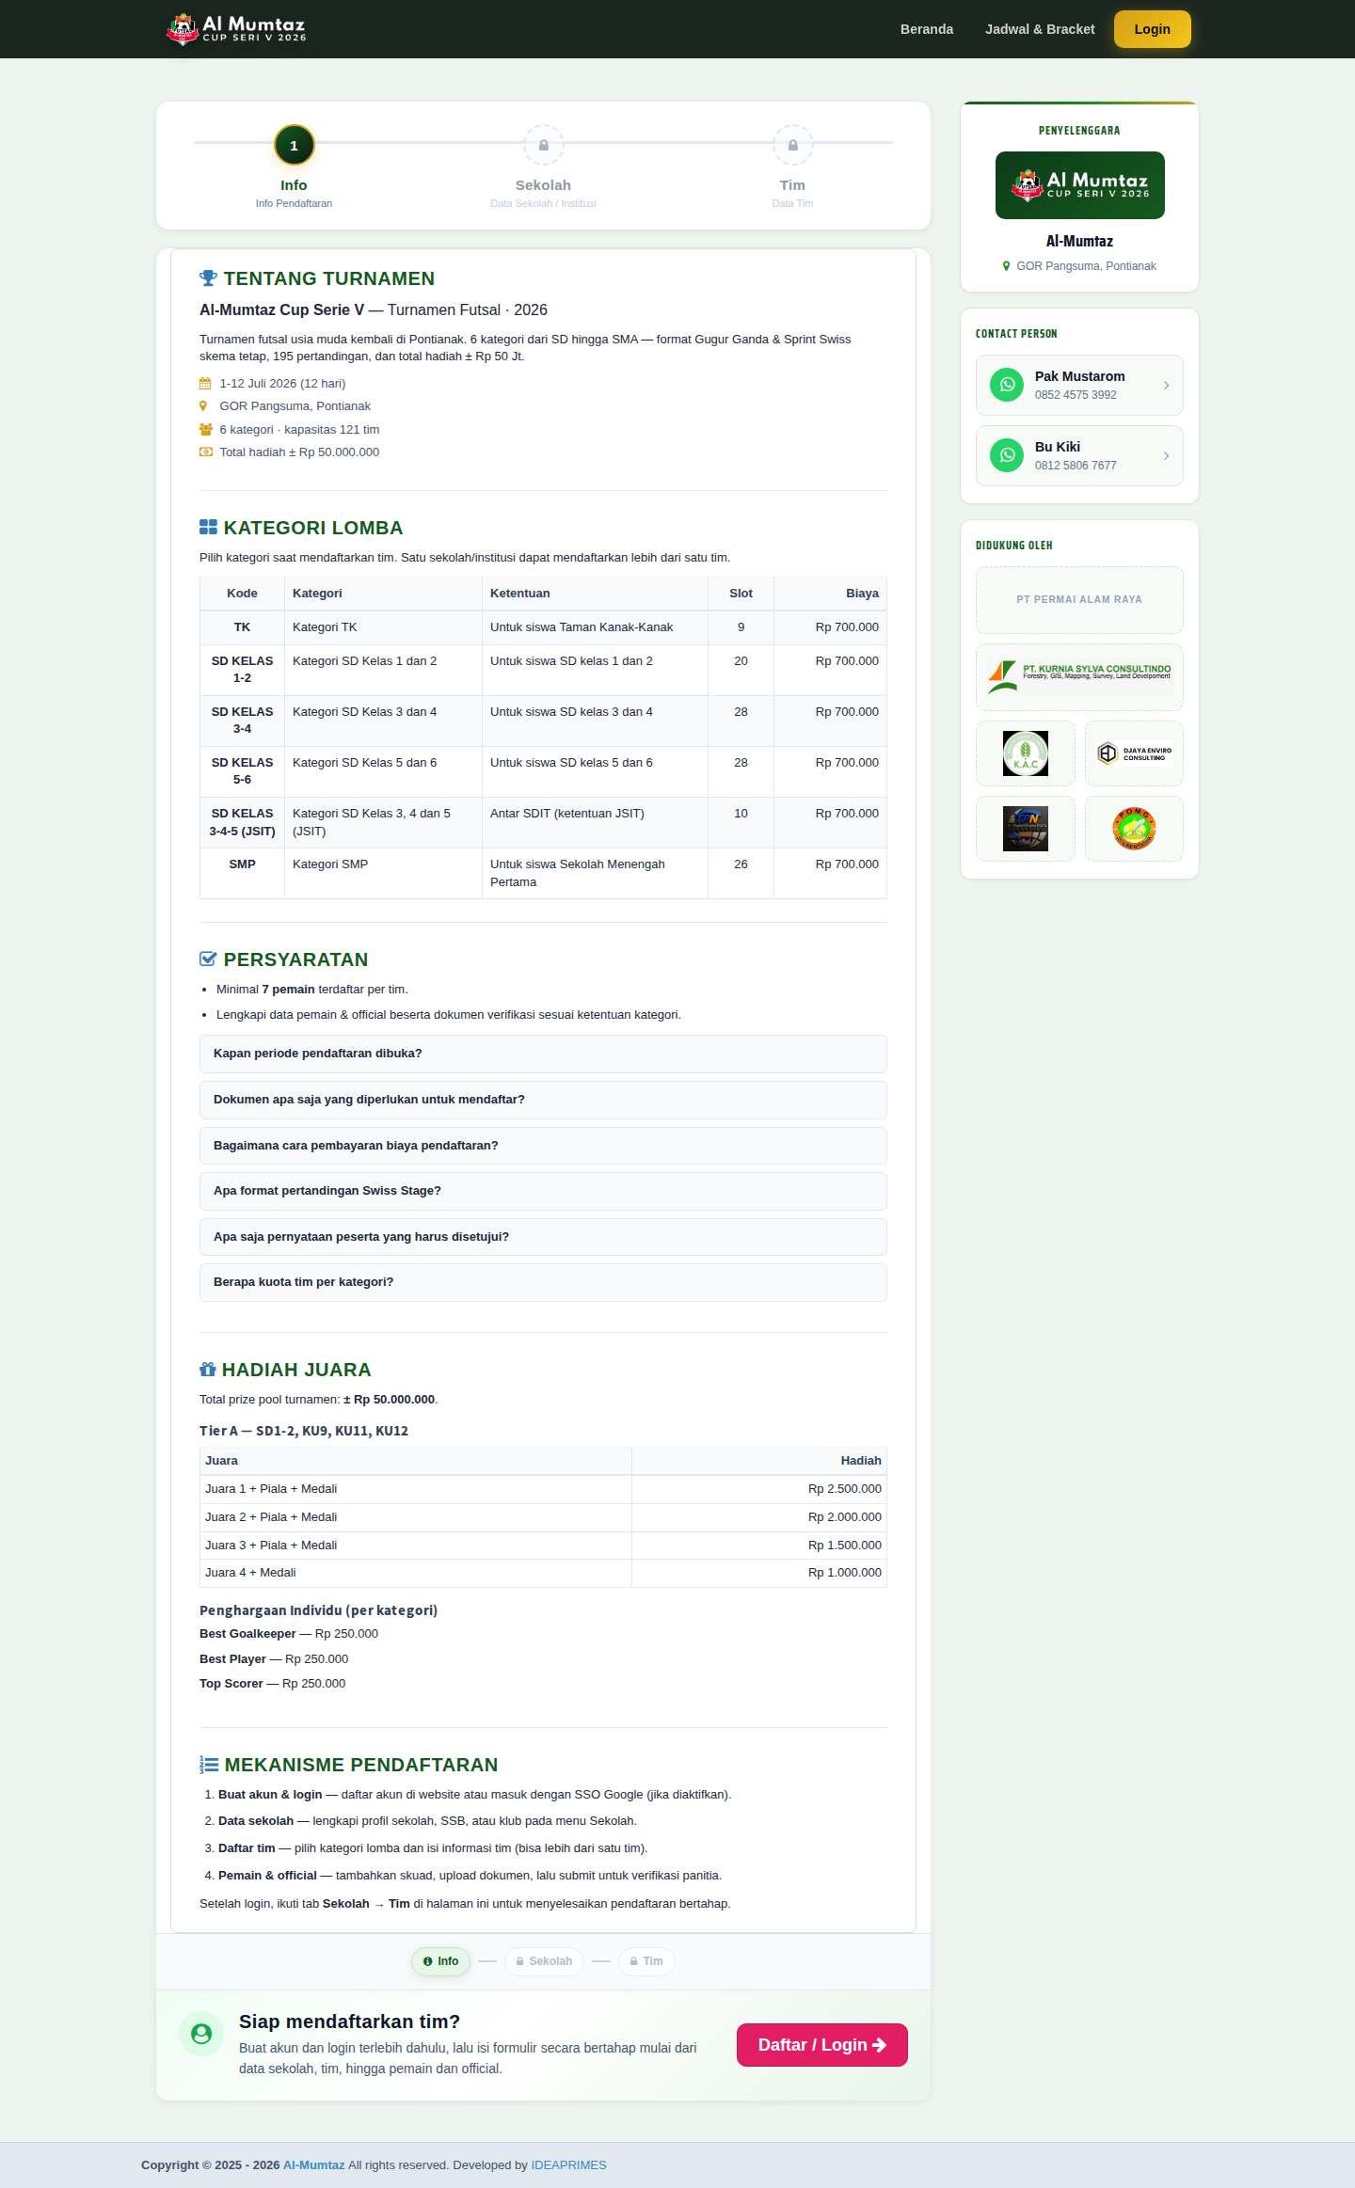
Task: Select the Info pill in bottom stepper
Action: (440, 1961)
